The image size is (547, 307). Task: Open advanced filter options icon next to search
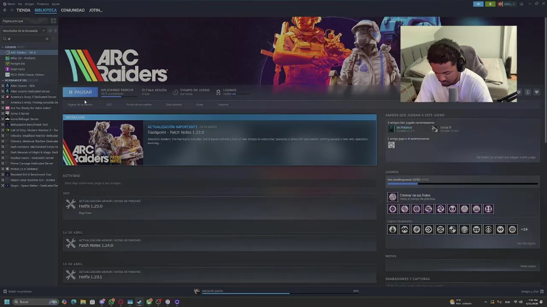point(53,39)
